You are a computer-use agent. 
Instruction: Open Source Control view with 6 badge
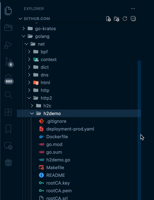pyautogui.click(x=8, y=61)
